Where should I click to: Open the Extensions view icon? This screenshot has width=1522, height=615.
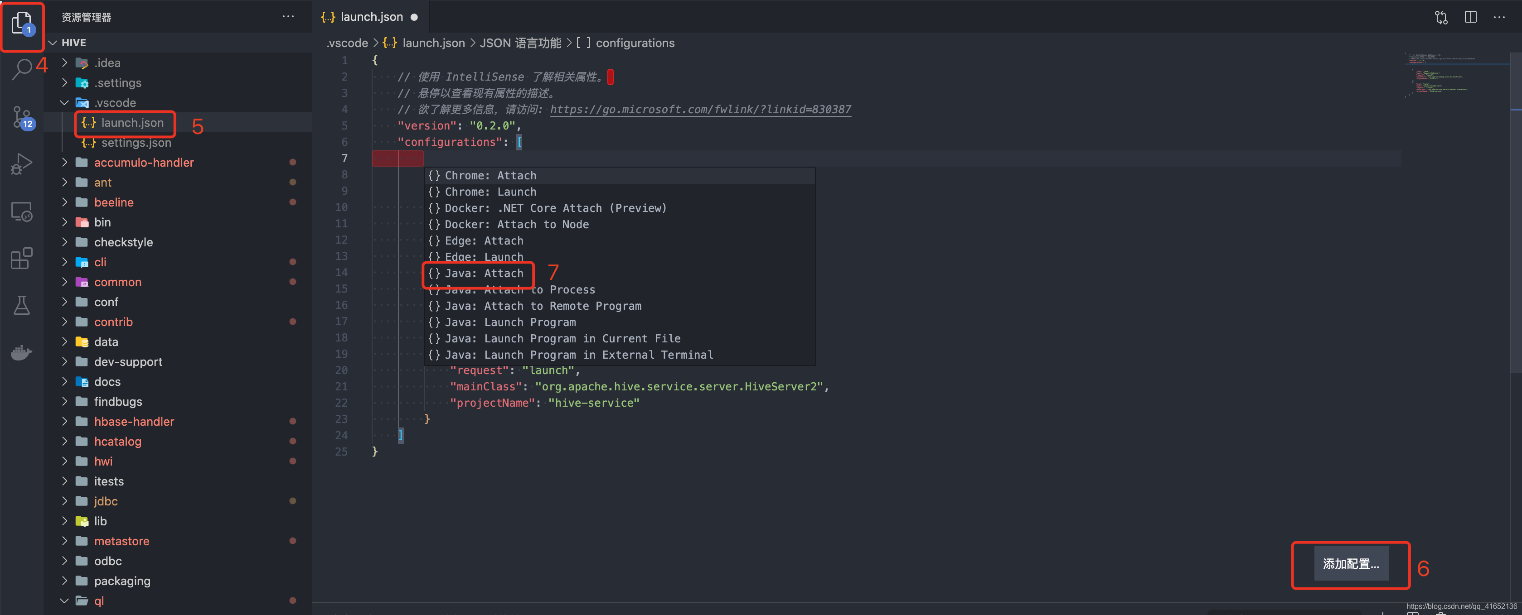(22, 259)
